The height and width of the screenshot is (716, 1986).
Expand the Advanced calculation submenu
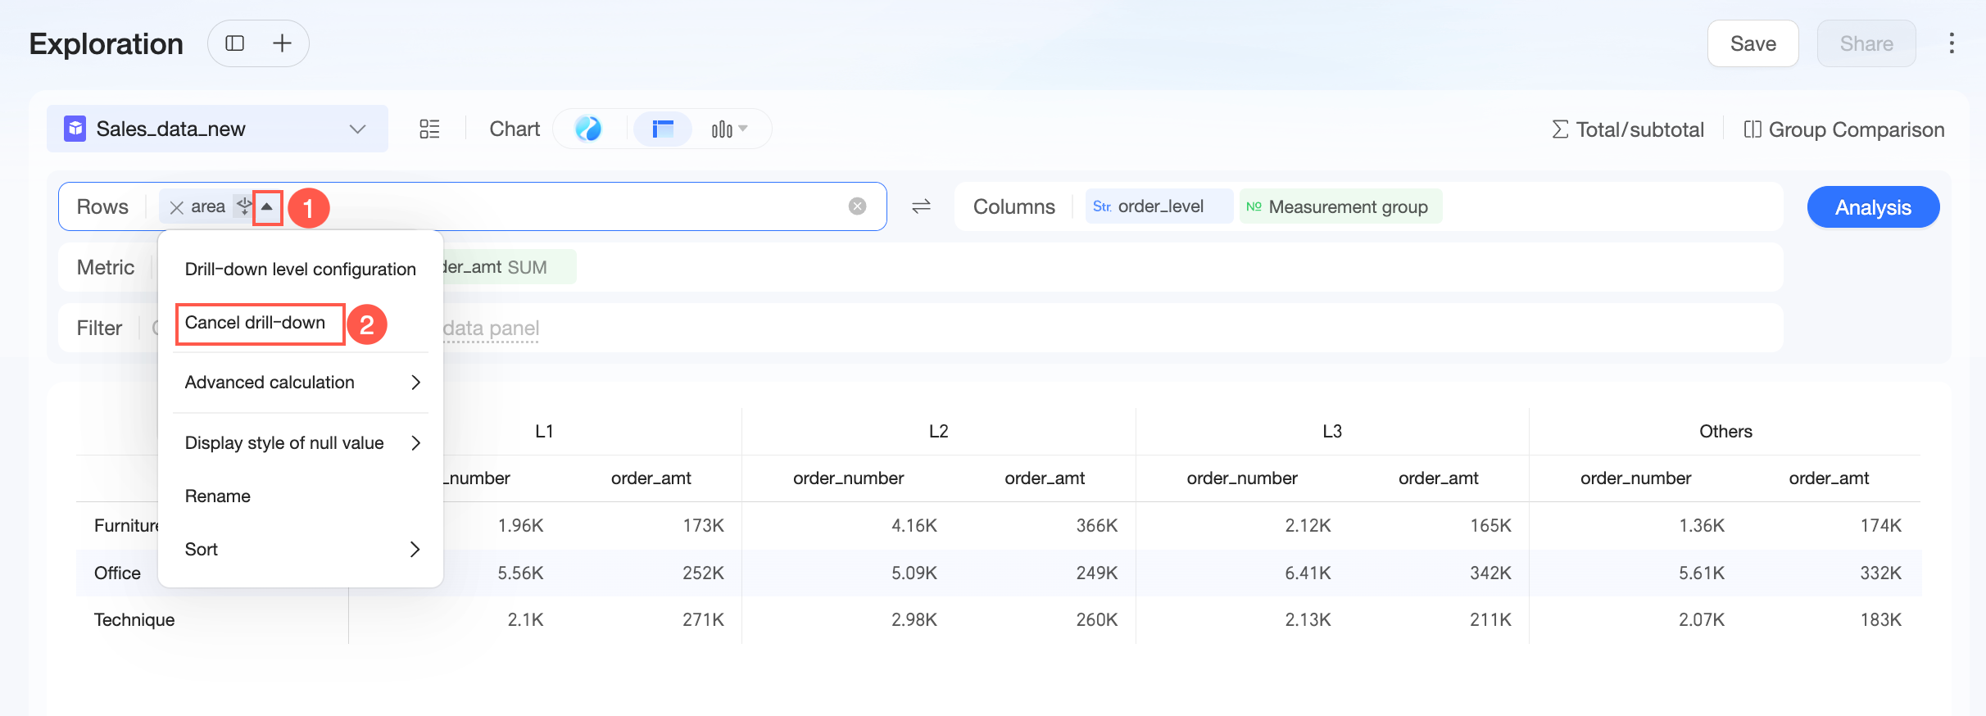tap(301, 383)
